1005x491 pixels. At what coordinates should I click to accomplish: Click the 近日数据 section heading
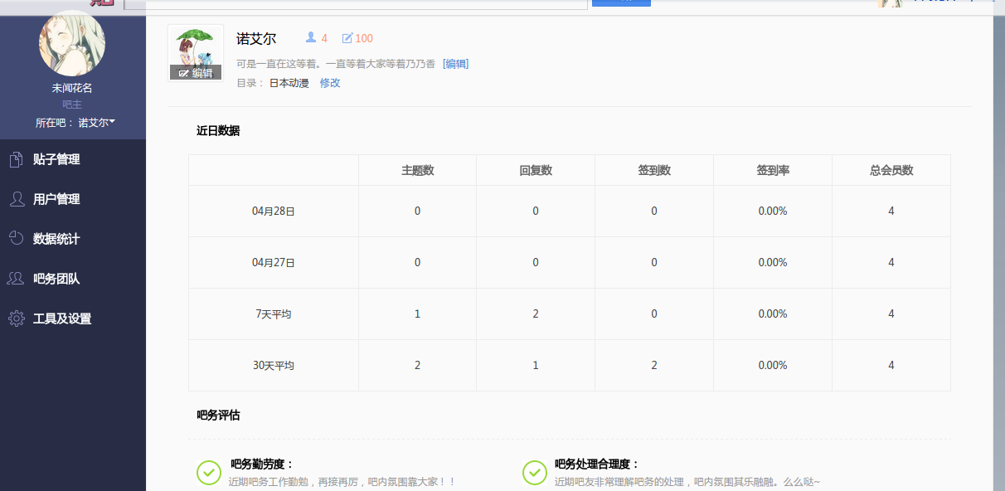(x=218, y=130)
